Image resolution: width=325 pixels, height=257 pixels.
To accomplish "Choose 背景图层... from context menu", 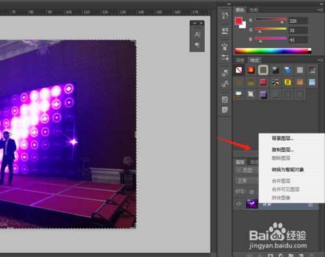I will [283, 138].
